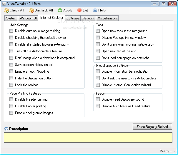Click the Apply toolbar label
178x155 pixels.
pos(68,10)
